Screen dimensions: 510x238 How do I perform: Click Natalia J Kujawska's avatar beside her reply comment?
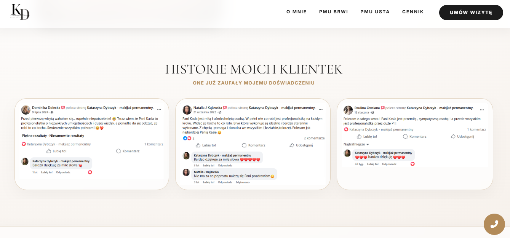(x=186, y=172)
